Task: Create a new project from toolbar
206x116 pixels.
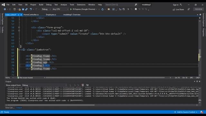Action: (14, 9)
